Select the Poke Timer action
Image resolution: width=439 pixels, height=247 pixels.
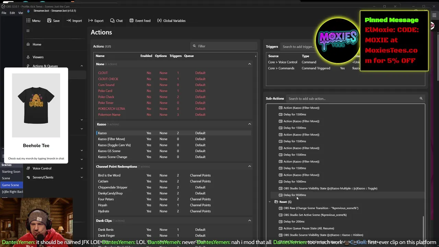[x=173, y=103]
